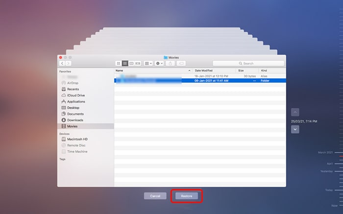Viewport: 343px width, 214px height.
Task: Click the Time Machine up arrow
Action: (295, 112)
